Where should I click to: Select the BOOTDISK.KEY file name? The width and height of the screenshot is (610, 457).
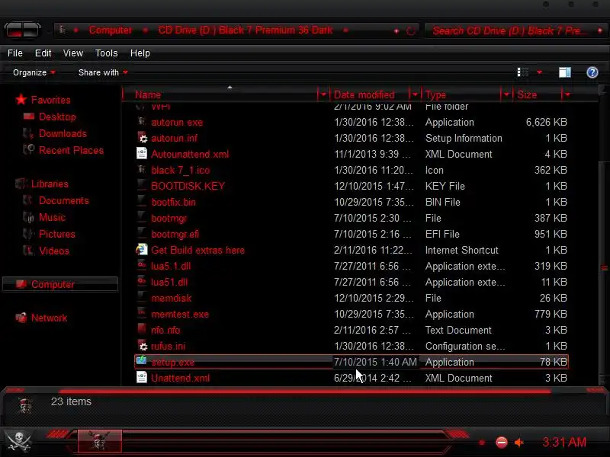tap(188, 186)
